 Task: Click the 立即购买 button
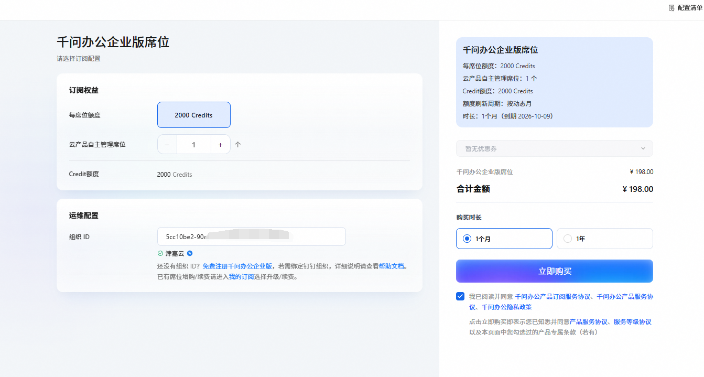coord(555,271)
